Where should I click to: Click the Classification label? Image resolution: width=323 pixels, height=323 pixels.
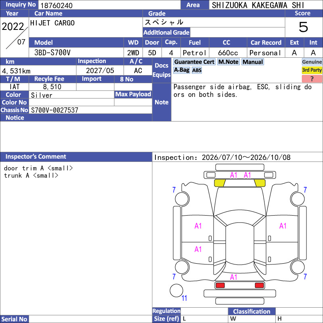[x=252, y=311]
